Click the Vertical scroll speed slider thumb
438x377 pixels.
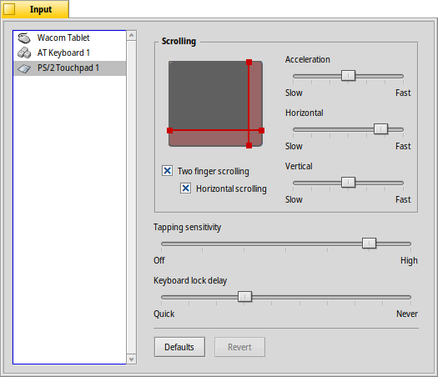coord(349,183)
